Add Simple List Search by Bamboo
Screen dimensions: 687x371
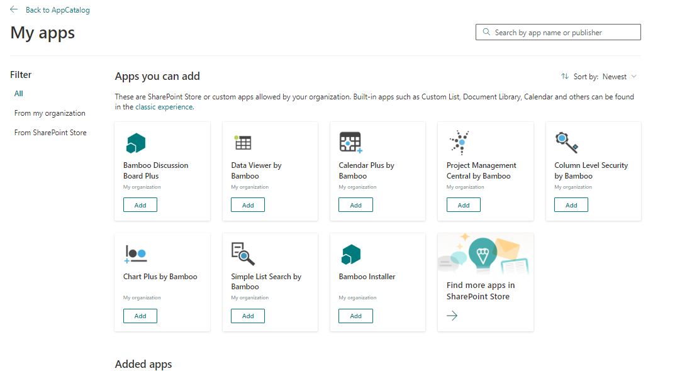(248, 316)
